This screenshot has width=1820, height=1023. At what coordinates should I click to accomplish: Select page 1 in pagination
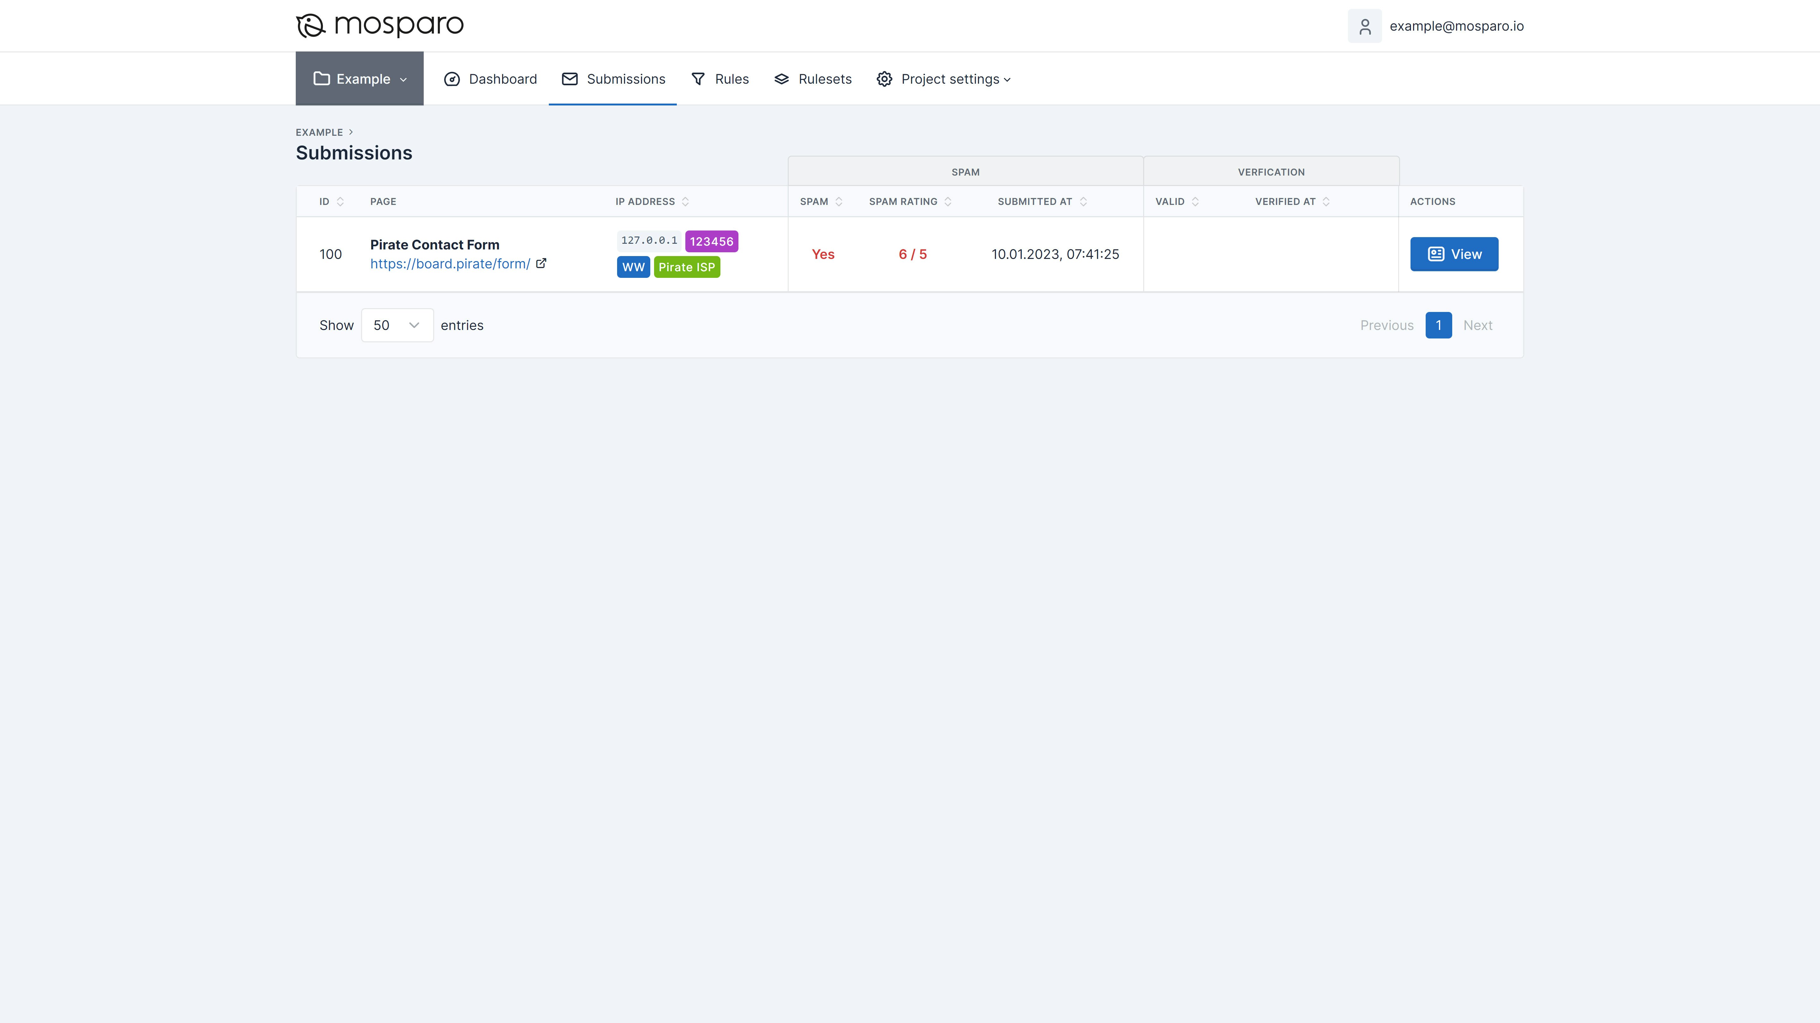coord(1439,326)
